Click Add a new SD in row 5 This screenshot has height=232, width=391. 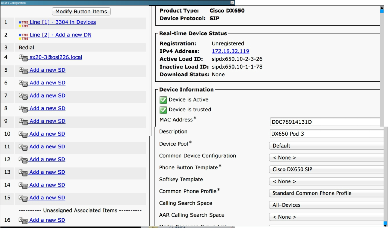tap(48, 70)
